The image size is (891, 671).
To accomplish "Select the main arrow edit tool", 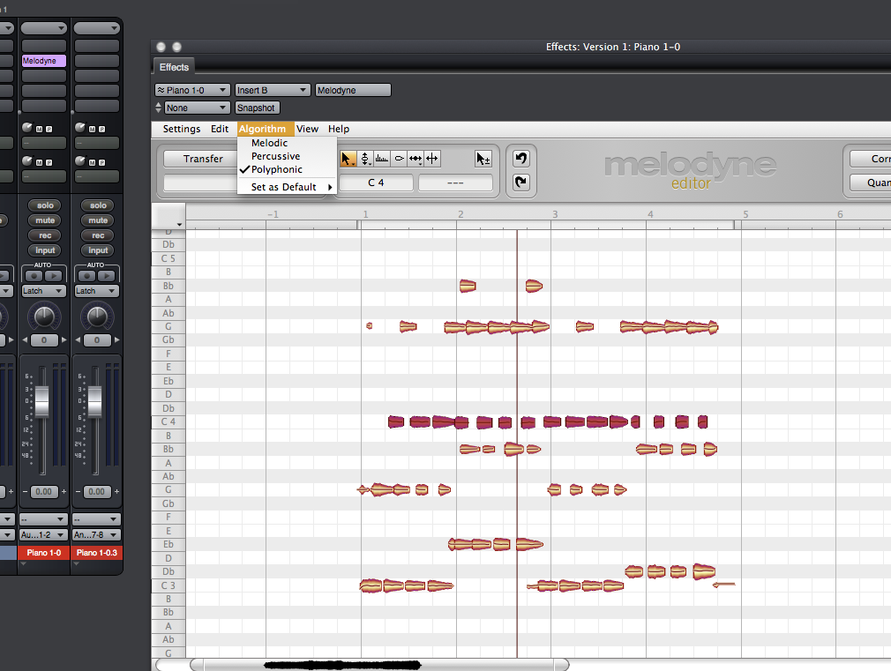I will pos(348,159).
